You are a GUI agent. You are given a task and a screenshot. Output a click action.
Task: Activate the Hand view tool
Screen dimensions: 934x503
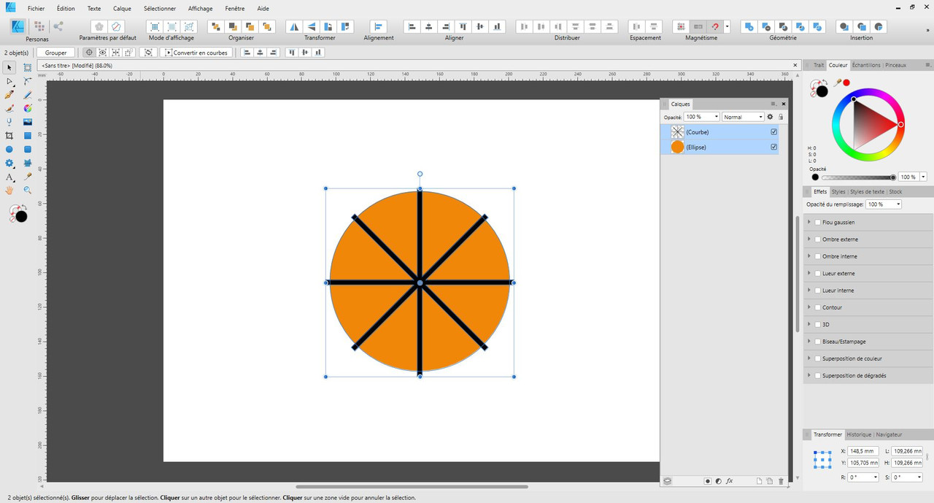click(x=9, y=190)
